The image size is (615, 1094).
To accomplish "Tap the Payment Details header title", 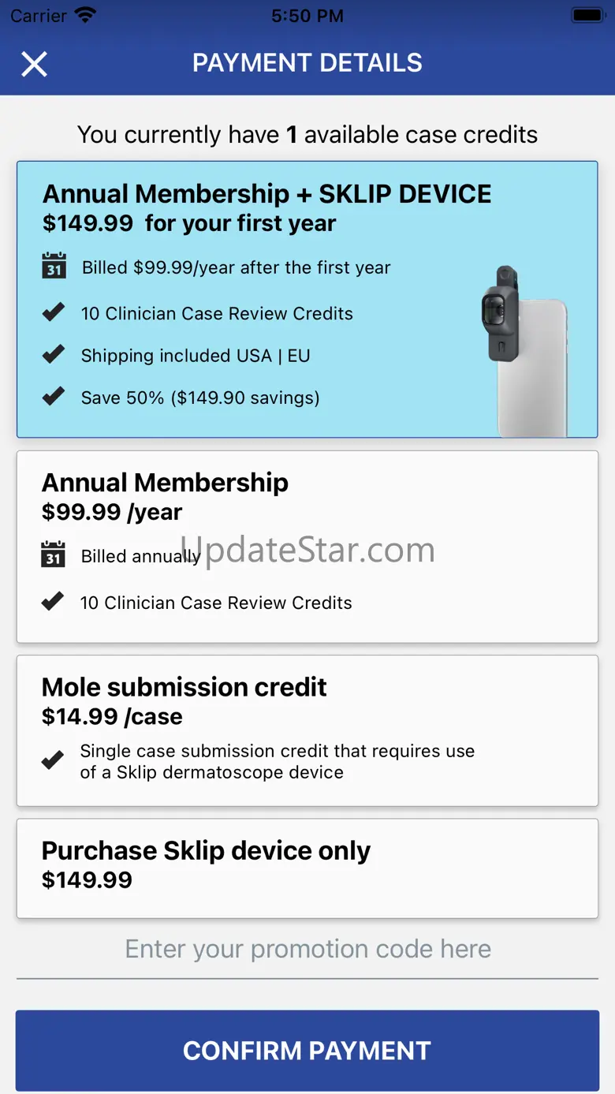I will pos(307,63).
